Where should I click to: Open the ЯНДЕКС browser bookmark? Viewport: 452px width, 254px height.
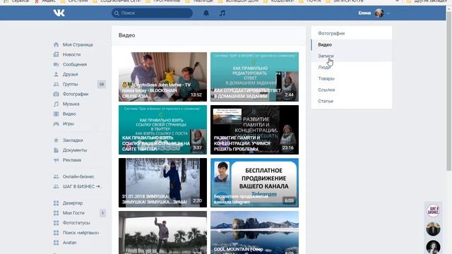45,1
